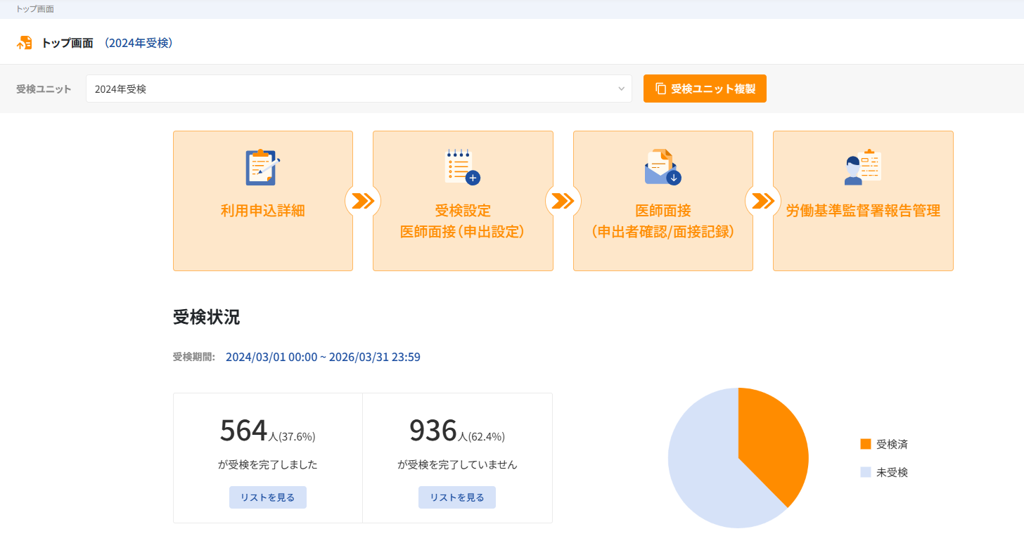Click the person report icon in 労働基準監督署報告管理 card
Image resolution: width=1024 pixels, height=536 pixels.
tap(863, 167)
